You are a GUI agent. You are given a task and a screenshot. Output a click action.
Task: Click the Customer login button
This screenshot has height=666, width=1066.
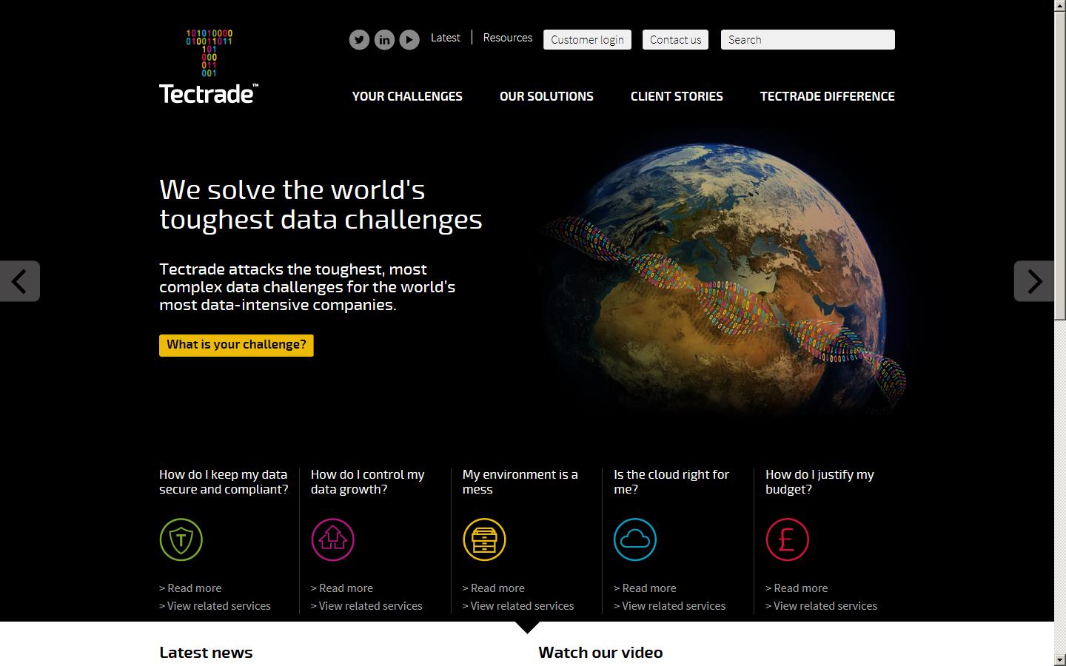(x=587, y=40)
